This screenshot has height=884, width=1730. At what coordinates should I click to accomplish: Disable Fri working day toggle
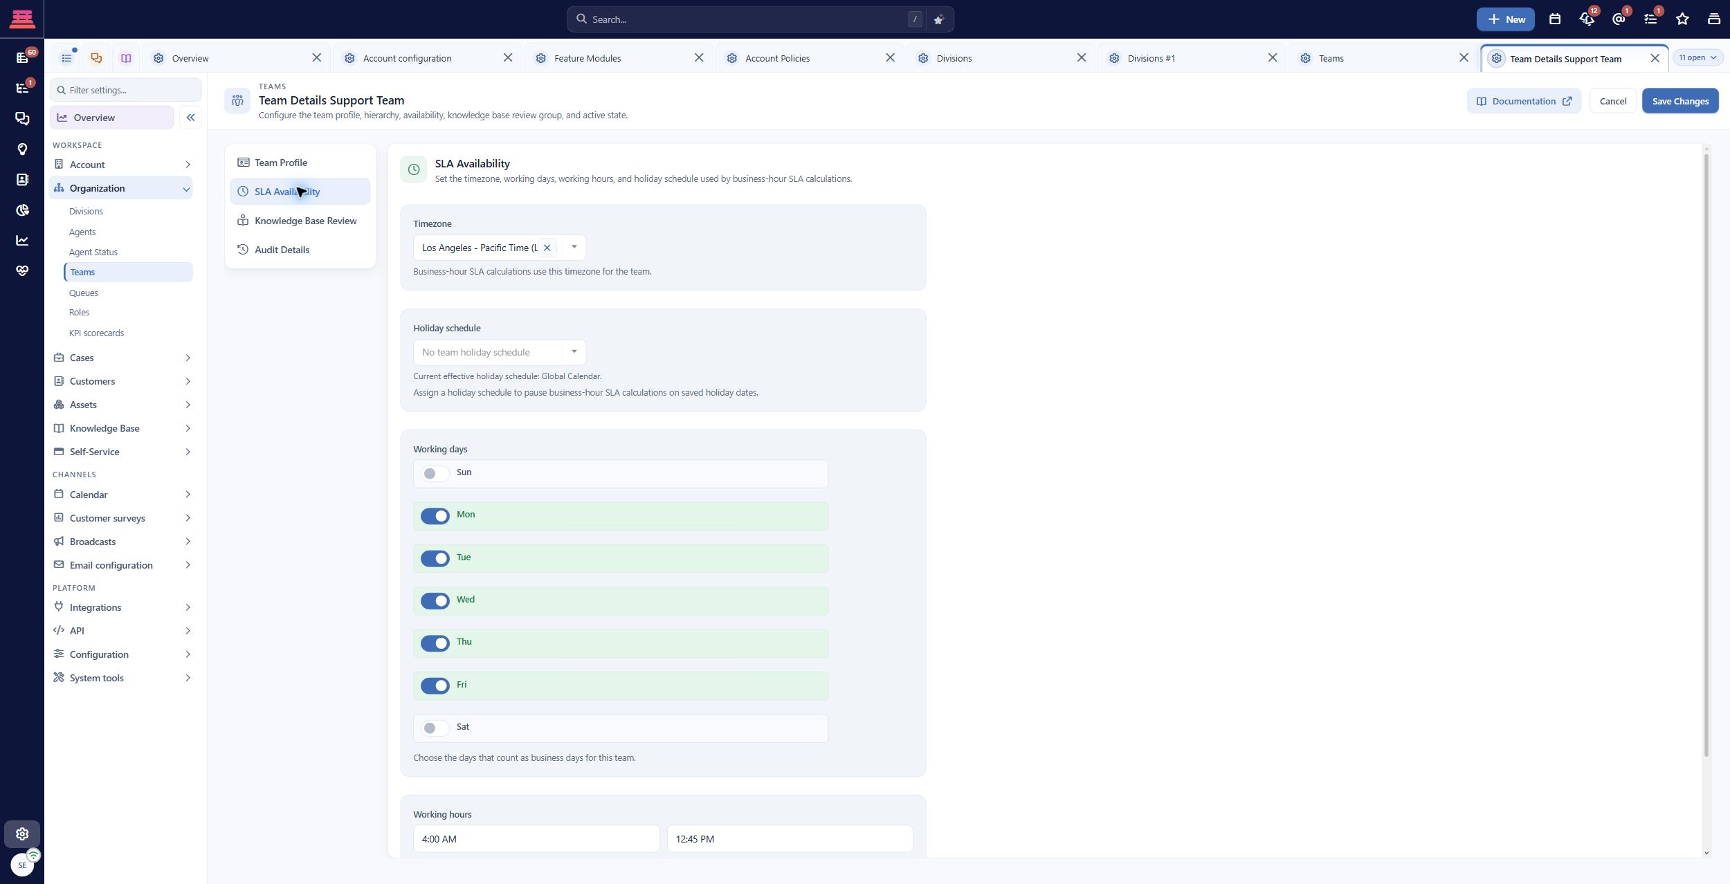[435, 685]
